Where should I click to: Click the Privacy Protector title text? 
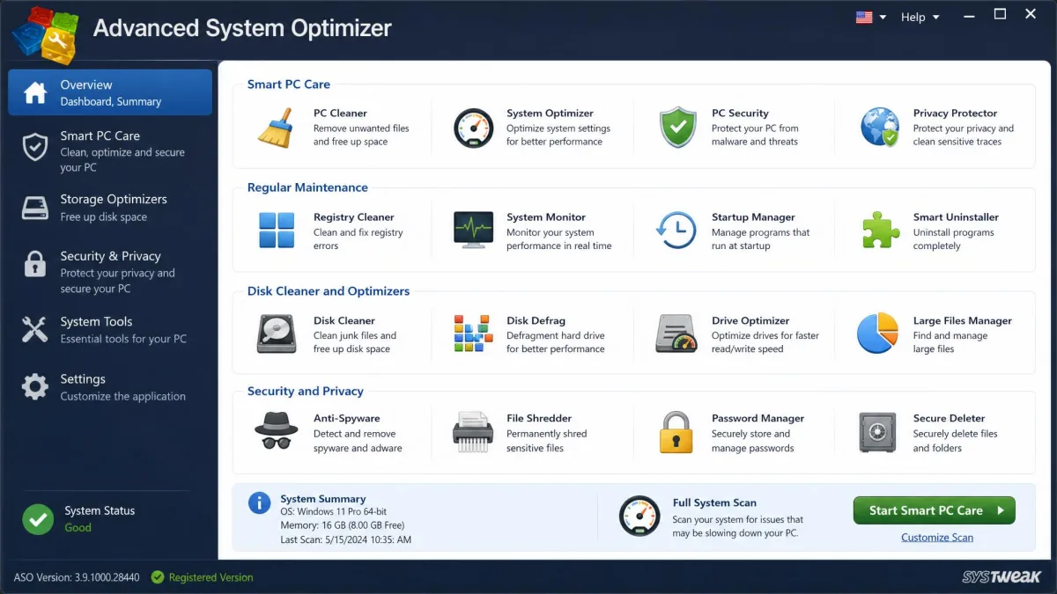point(955,113)
